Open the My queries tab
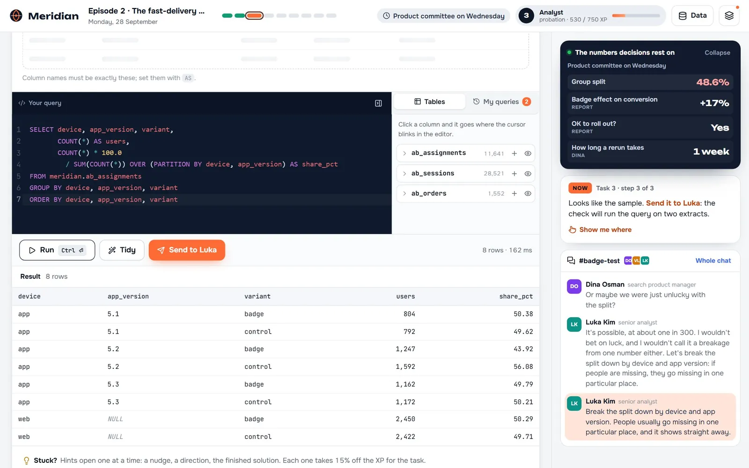This screenshot has height=468, width=749. click(x=501, y=102)
